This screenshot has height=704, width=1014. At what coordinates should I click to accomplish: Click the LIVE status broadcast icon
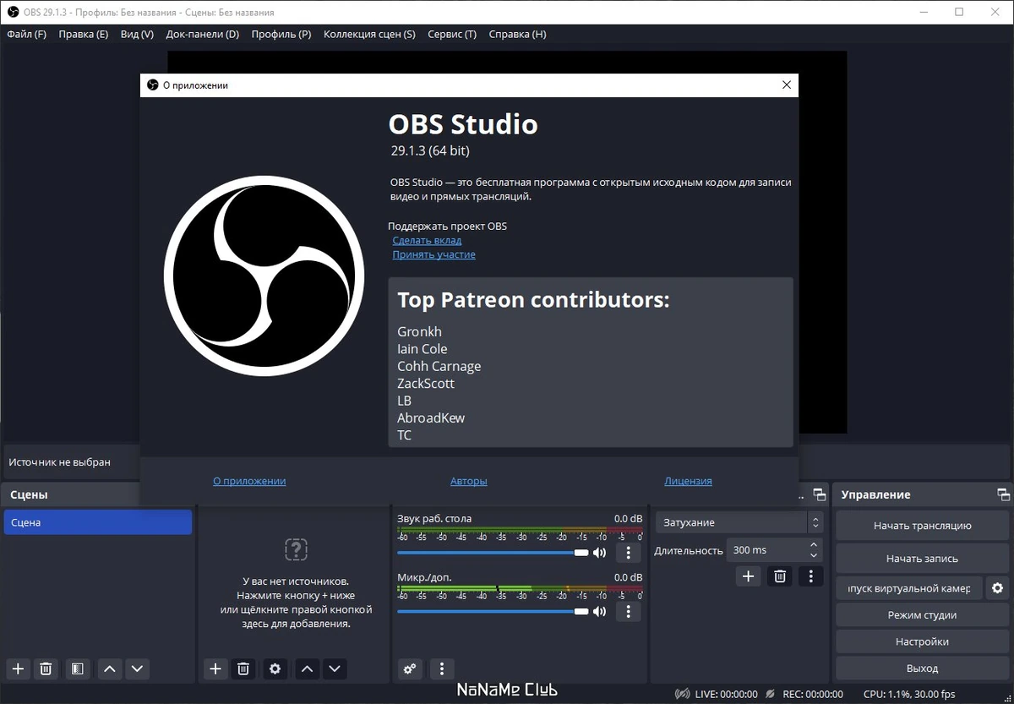(x=682, y=694)
